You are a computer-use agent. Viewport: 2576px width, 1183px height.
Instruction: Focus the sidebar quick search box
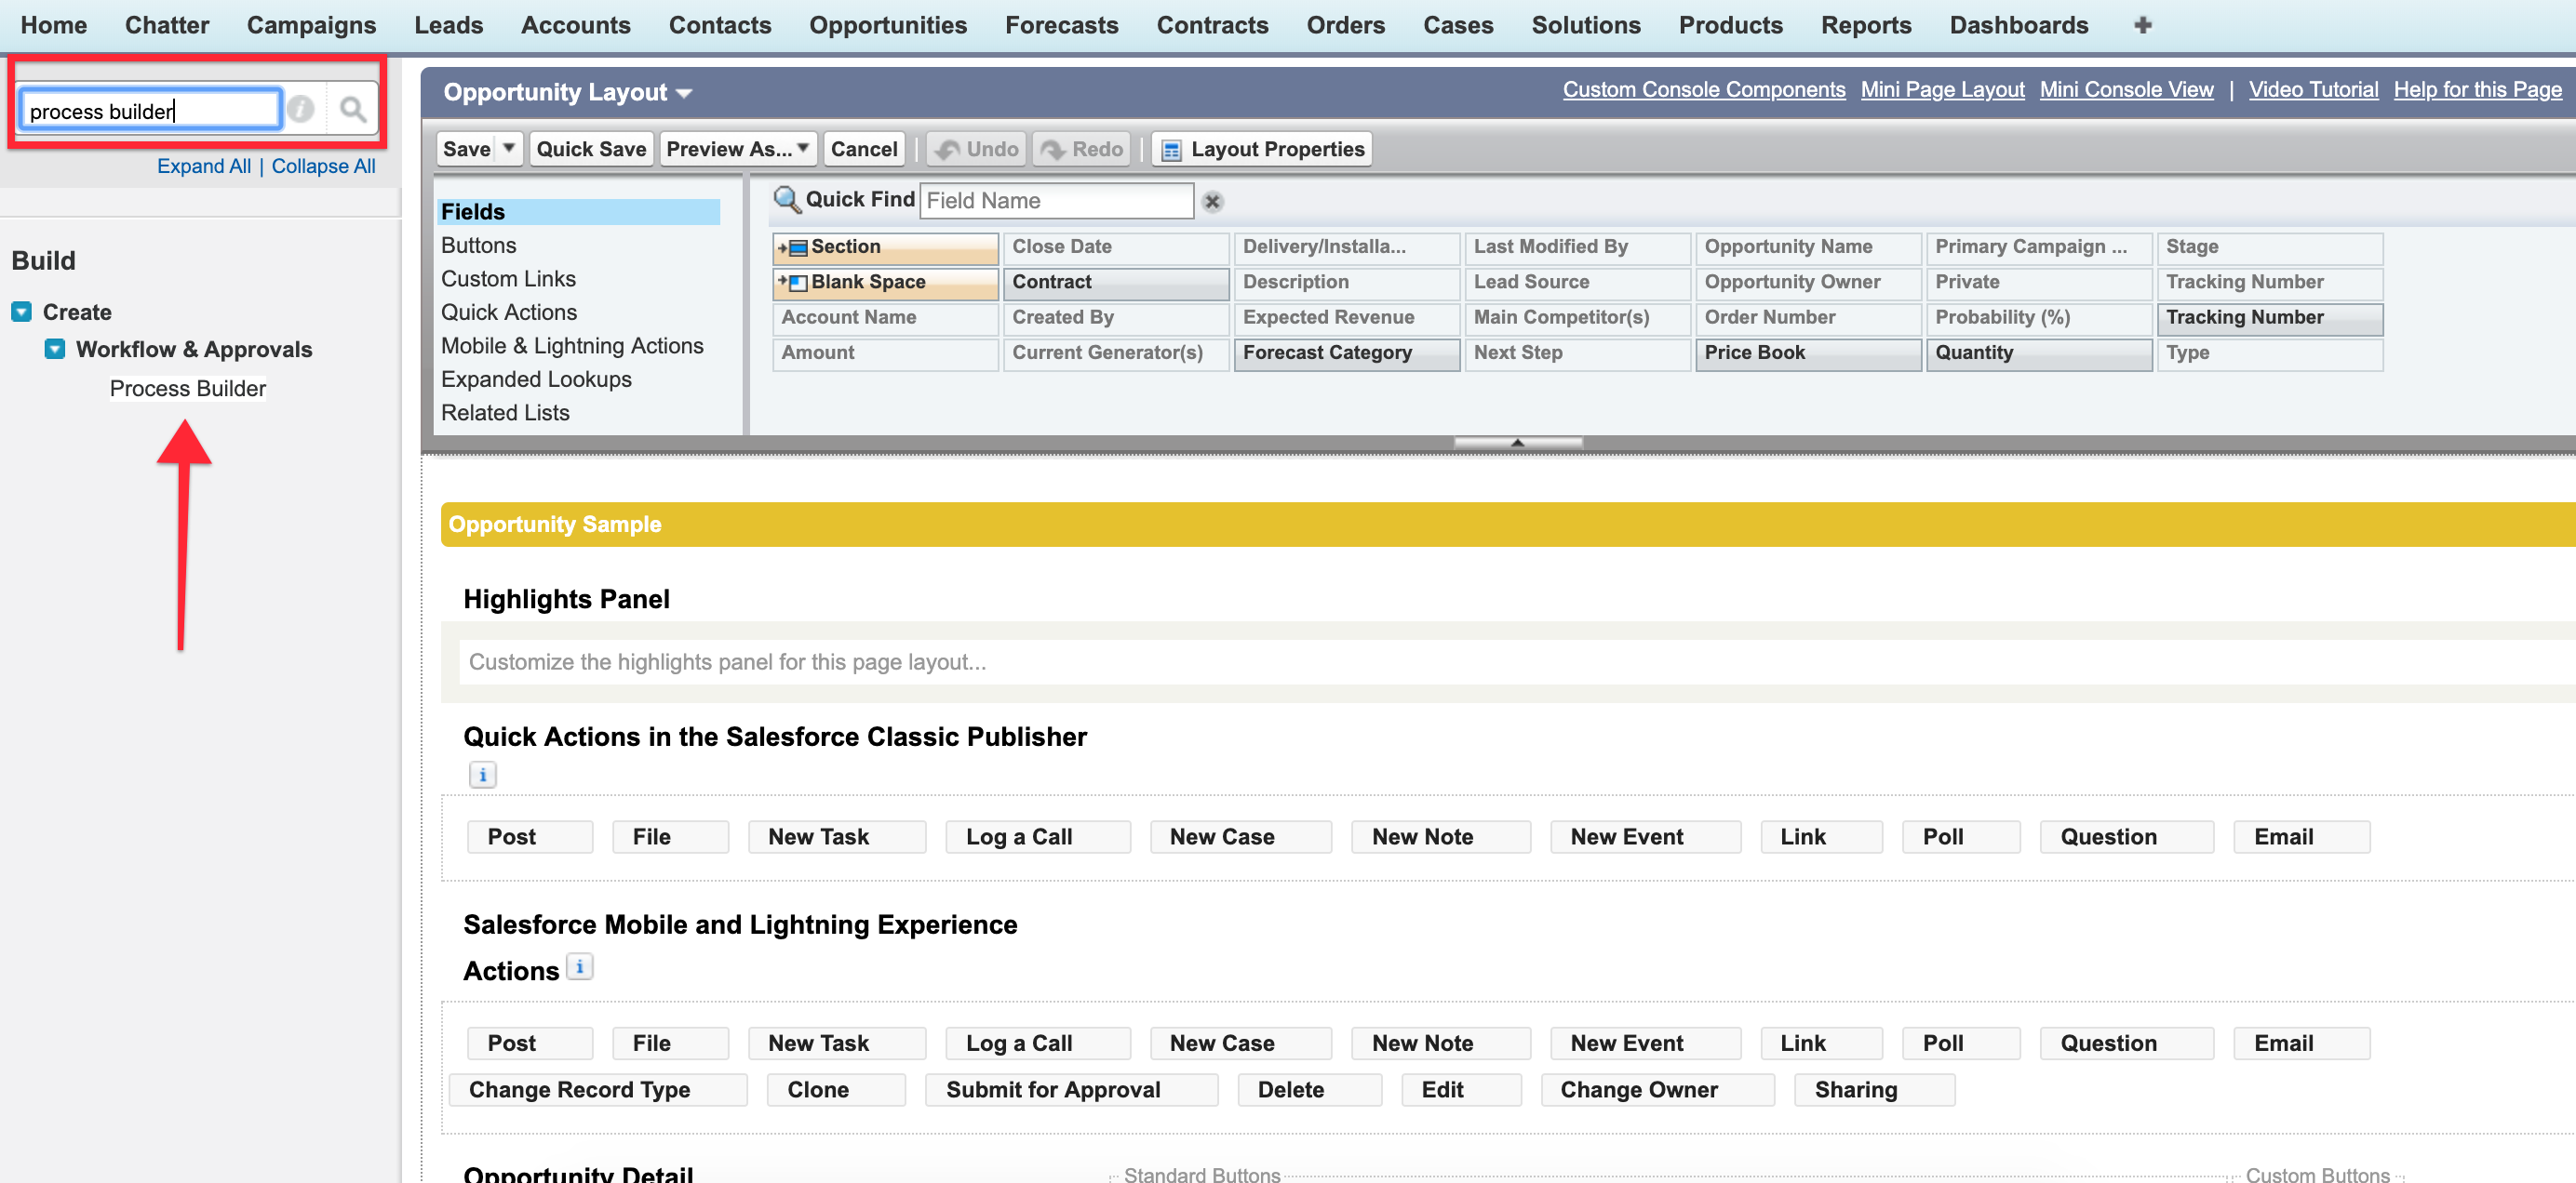click(x=150, y=110)
